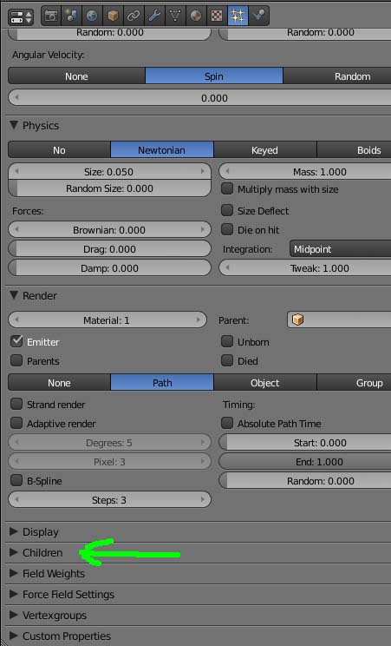Enable Multiply mass with size

click(227, 189)
